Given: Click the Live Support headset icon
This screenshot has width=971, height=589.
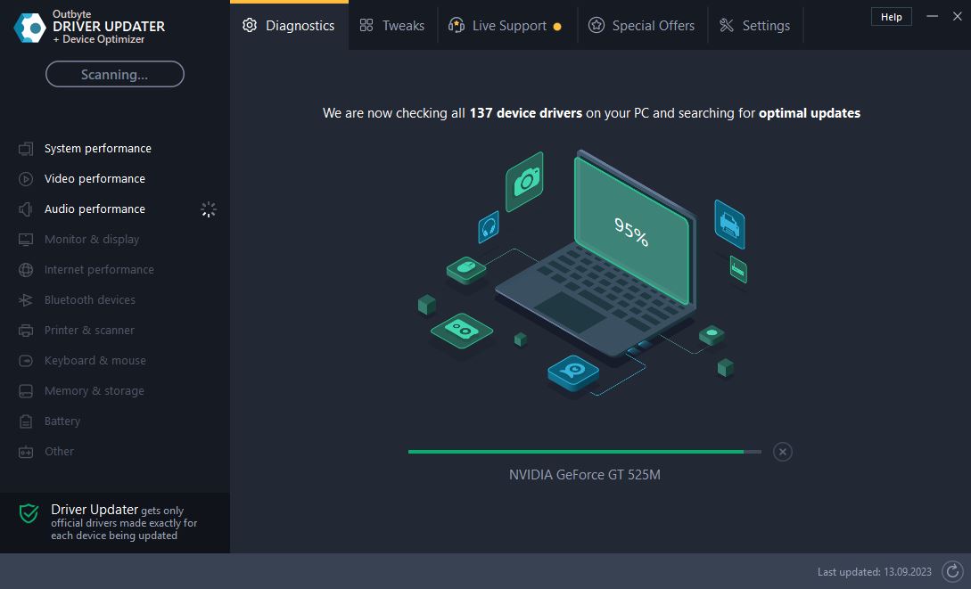Looking at the screenshot, I should click(x=457, y=25).
